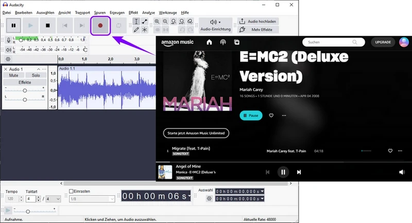Stop the recording with the Stop button
This screenshot has height=223, width=412.
[x=47, y=25]
